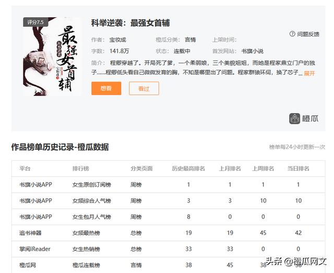The height and width of the screenshot is (273, 334).
Task: Select the 女生包月人气榜 row cell
Action: tap(92, 217)
